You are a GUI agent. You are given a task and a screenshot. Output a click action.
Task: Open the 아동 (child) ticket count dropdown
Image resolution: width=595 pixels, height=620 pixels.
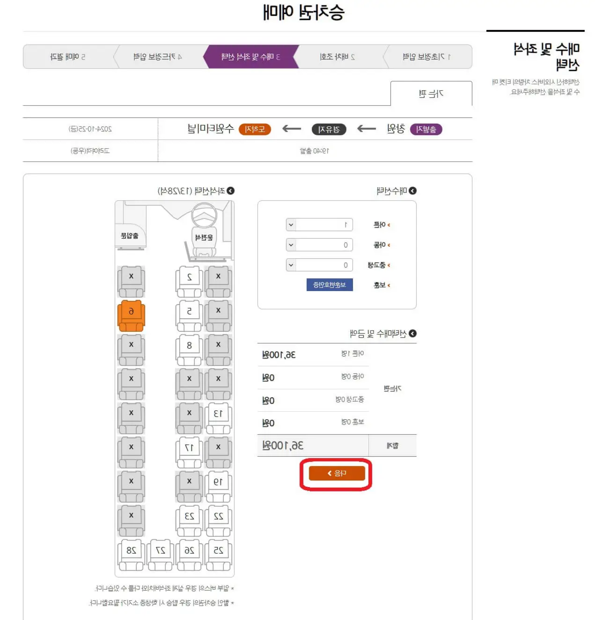pyautogui.click(x=319, y=245)
